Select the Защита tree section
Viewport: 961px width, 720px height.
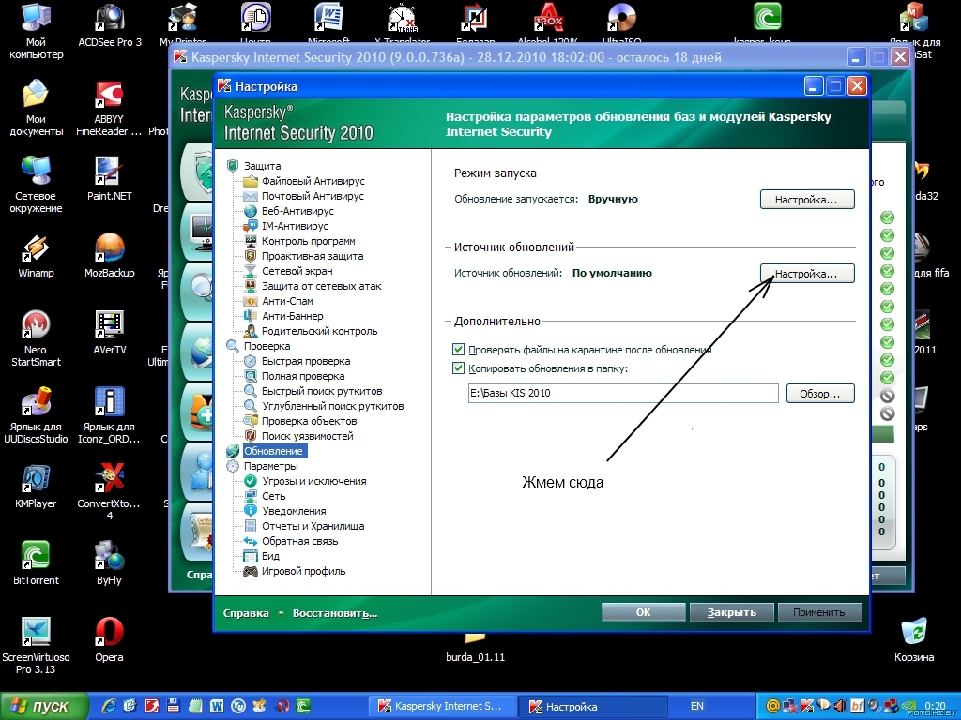pos(263,166)
